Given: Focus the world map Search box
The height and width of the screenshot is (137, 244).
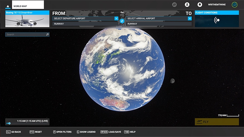Looking at the screenshot, I should [x=27, y=34].
